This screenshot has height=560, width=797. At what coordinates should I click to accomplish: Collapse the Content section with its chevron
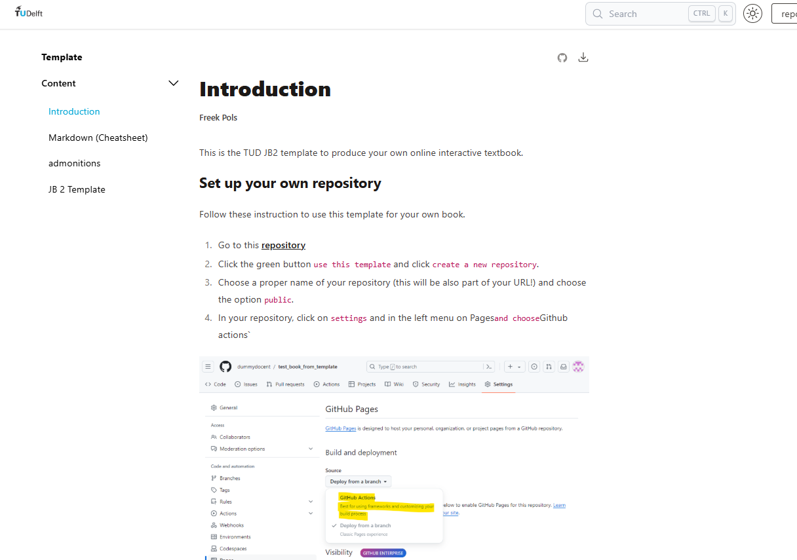coord(173,83)
